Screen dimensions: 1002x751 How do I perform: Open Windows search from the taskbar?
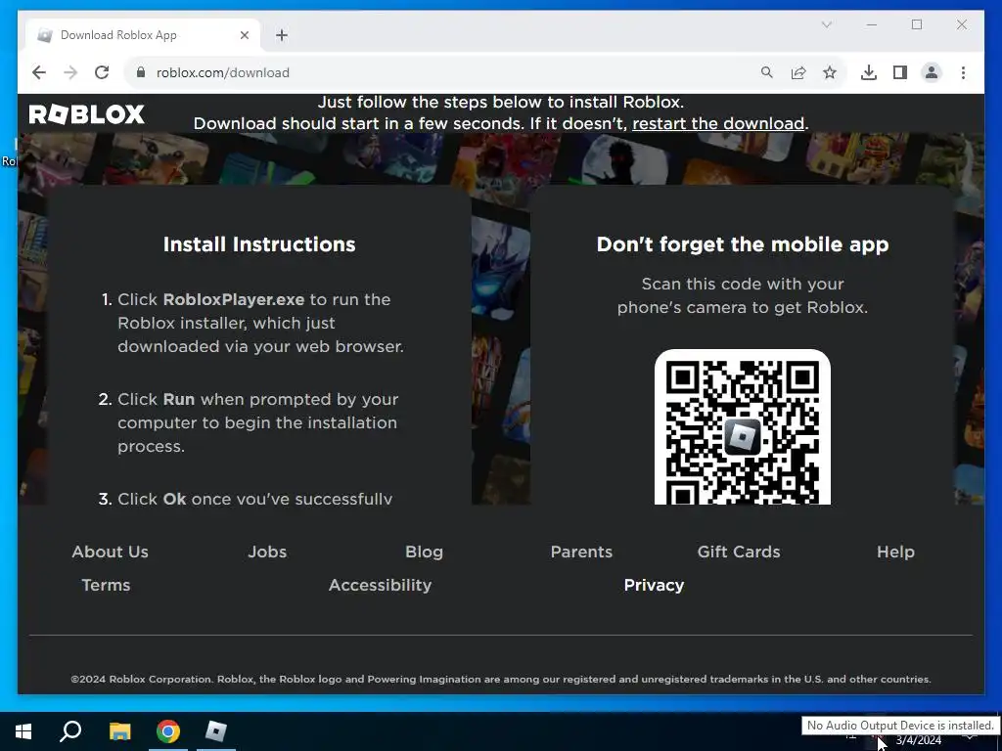pos(70,731)
